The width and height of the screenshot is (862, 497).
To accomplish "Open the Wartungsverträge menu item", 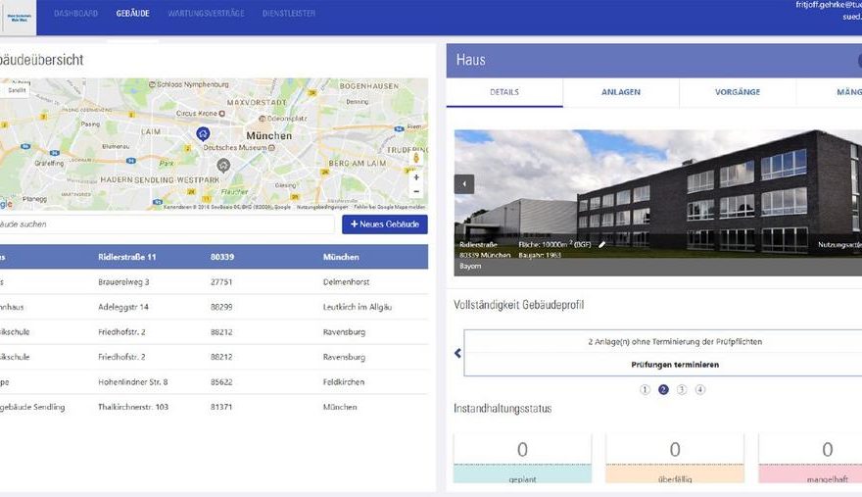I will click(x=206, y=13).
